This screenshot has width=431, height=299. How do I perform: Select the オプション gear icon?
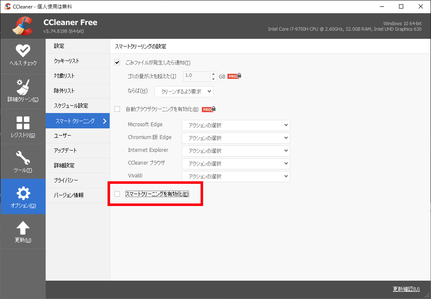[23, 193]
